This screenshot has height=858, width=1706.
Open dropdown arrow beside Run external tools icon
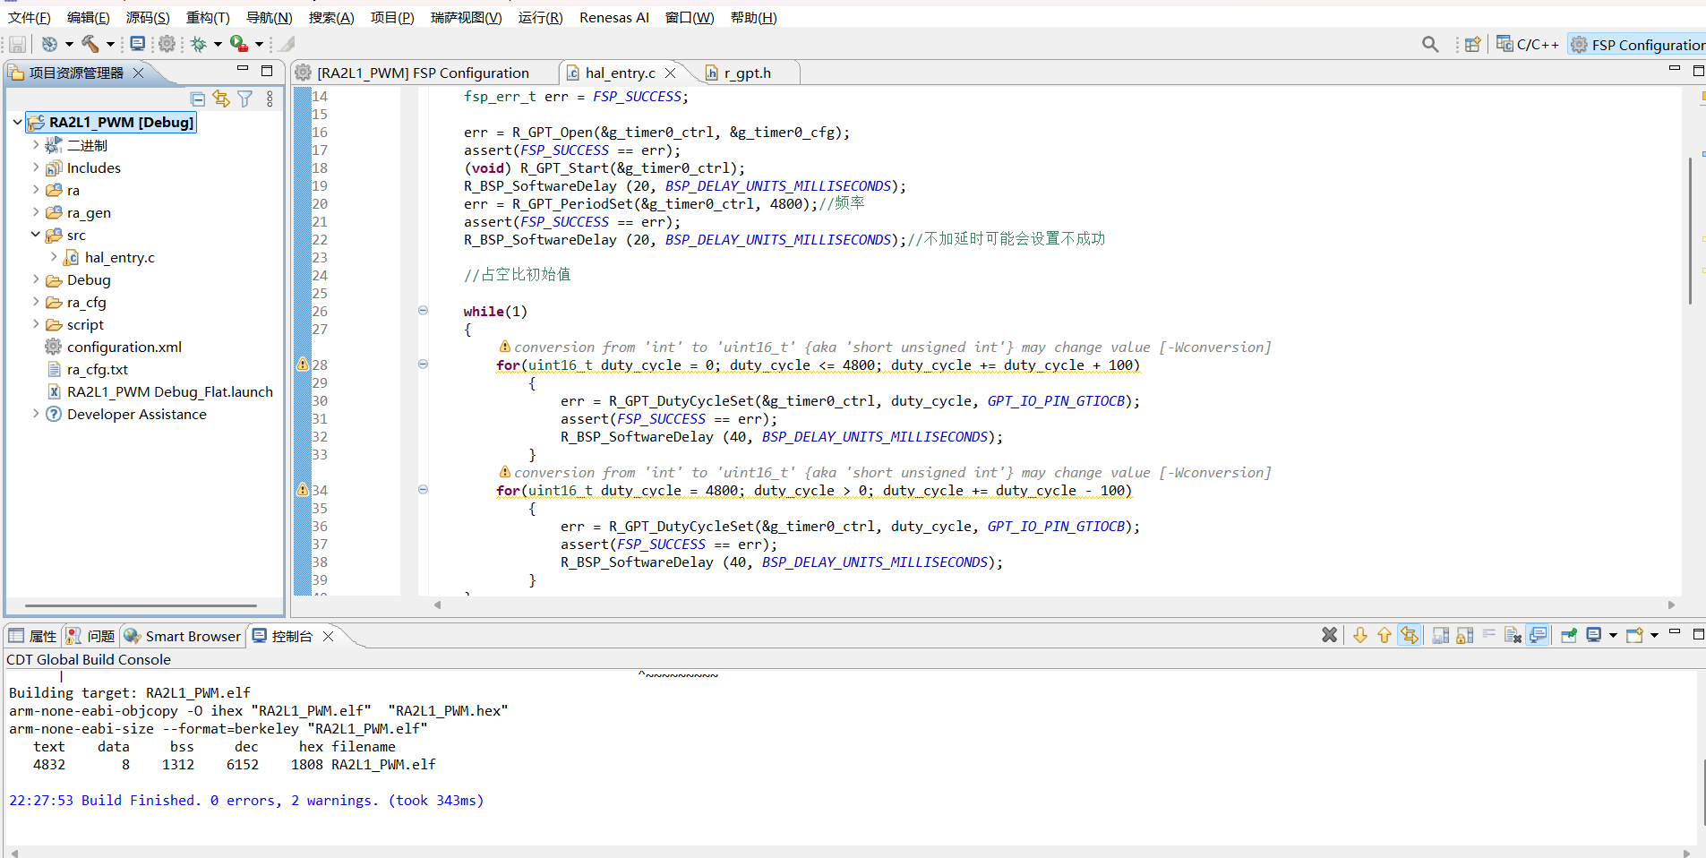(x=259, y=44)
